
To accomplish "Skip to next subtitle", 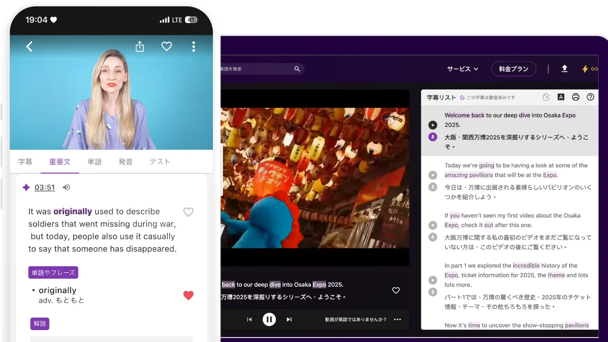I will click(x=289, y=319).
